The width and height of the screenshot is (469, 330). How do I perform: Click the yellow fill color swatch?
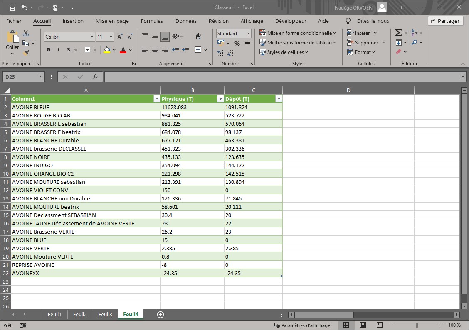pos(107,50)
